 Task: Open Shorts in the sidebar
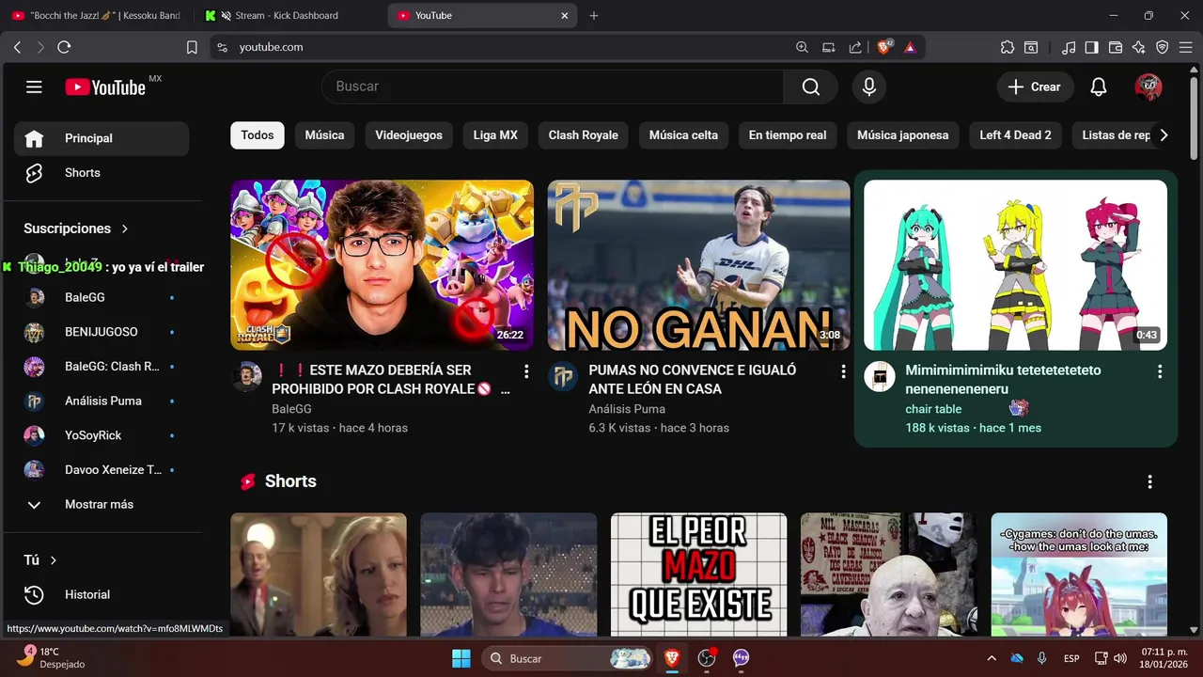(102, 173)
